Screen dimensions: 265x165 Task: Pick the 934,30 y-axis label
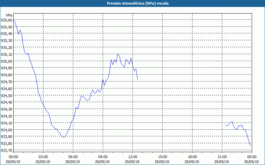point(6,109)
